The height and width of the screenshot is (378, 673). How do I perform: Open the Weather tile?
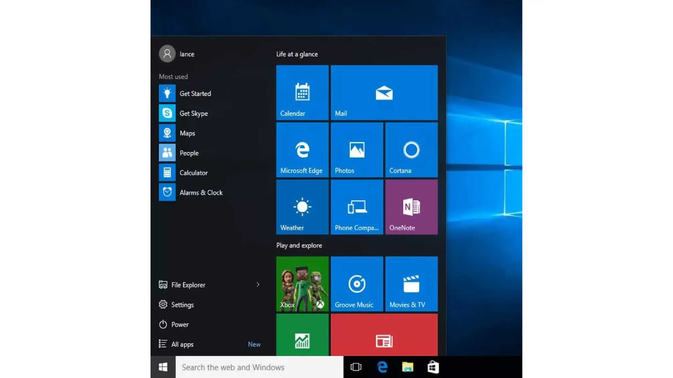[x=302, y=207]
